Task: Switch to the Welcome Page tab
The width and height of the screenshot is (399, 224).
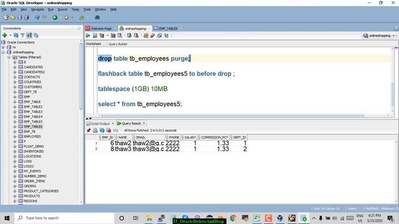Action: [101, 29]
